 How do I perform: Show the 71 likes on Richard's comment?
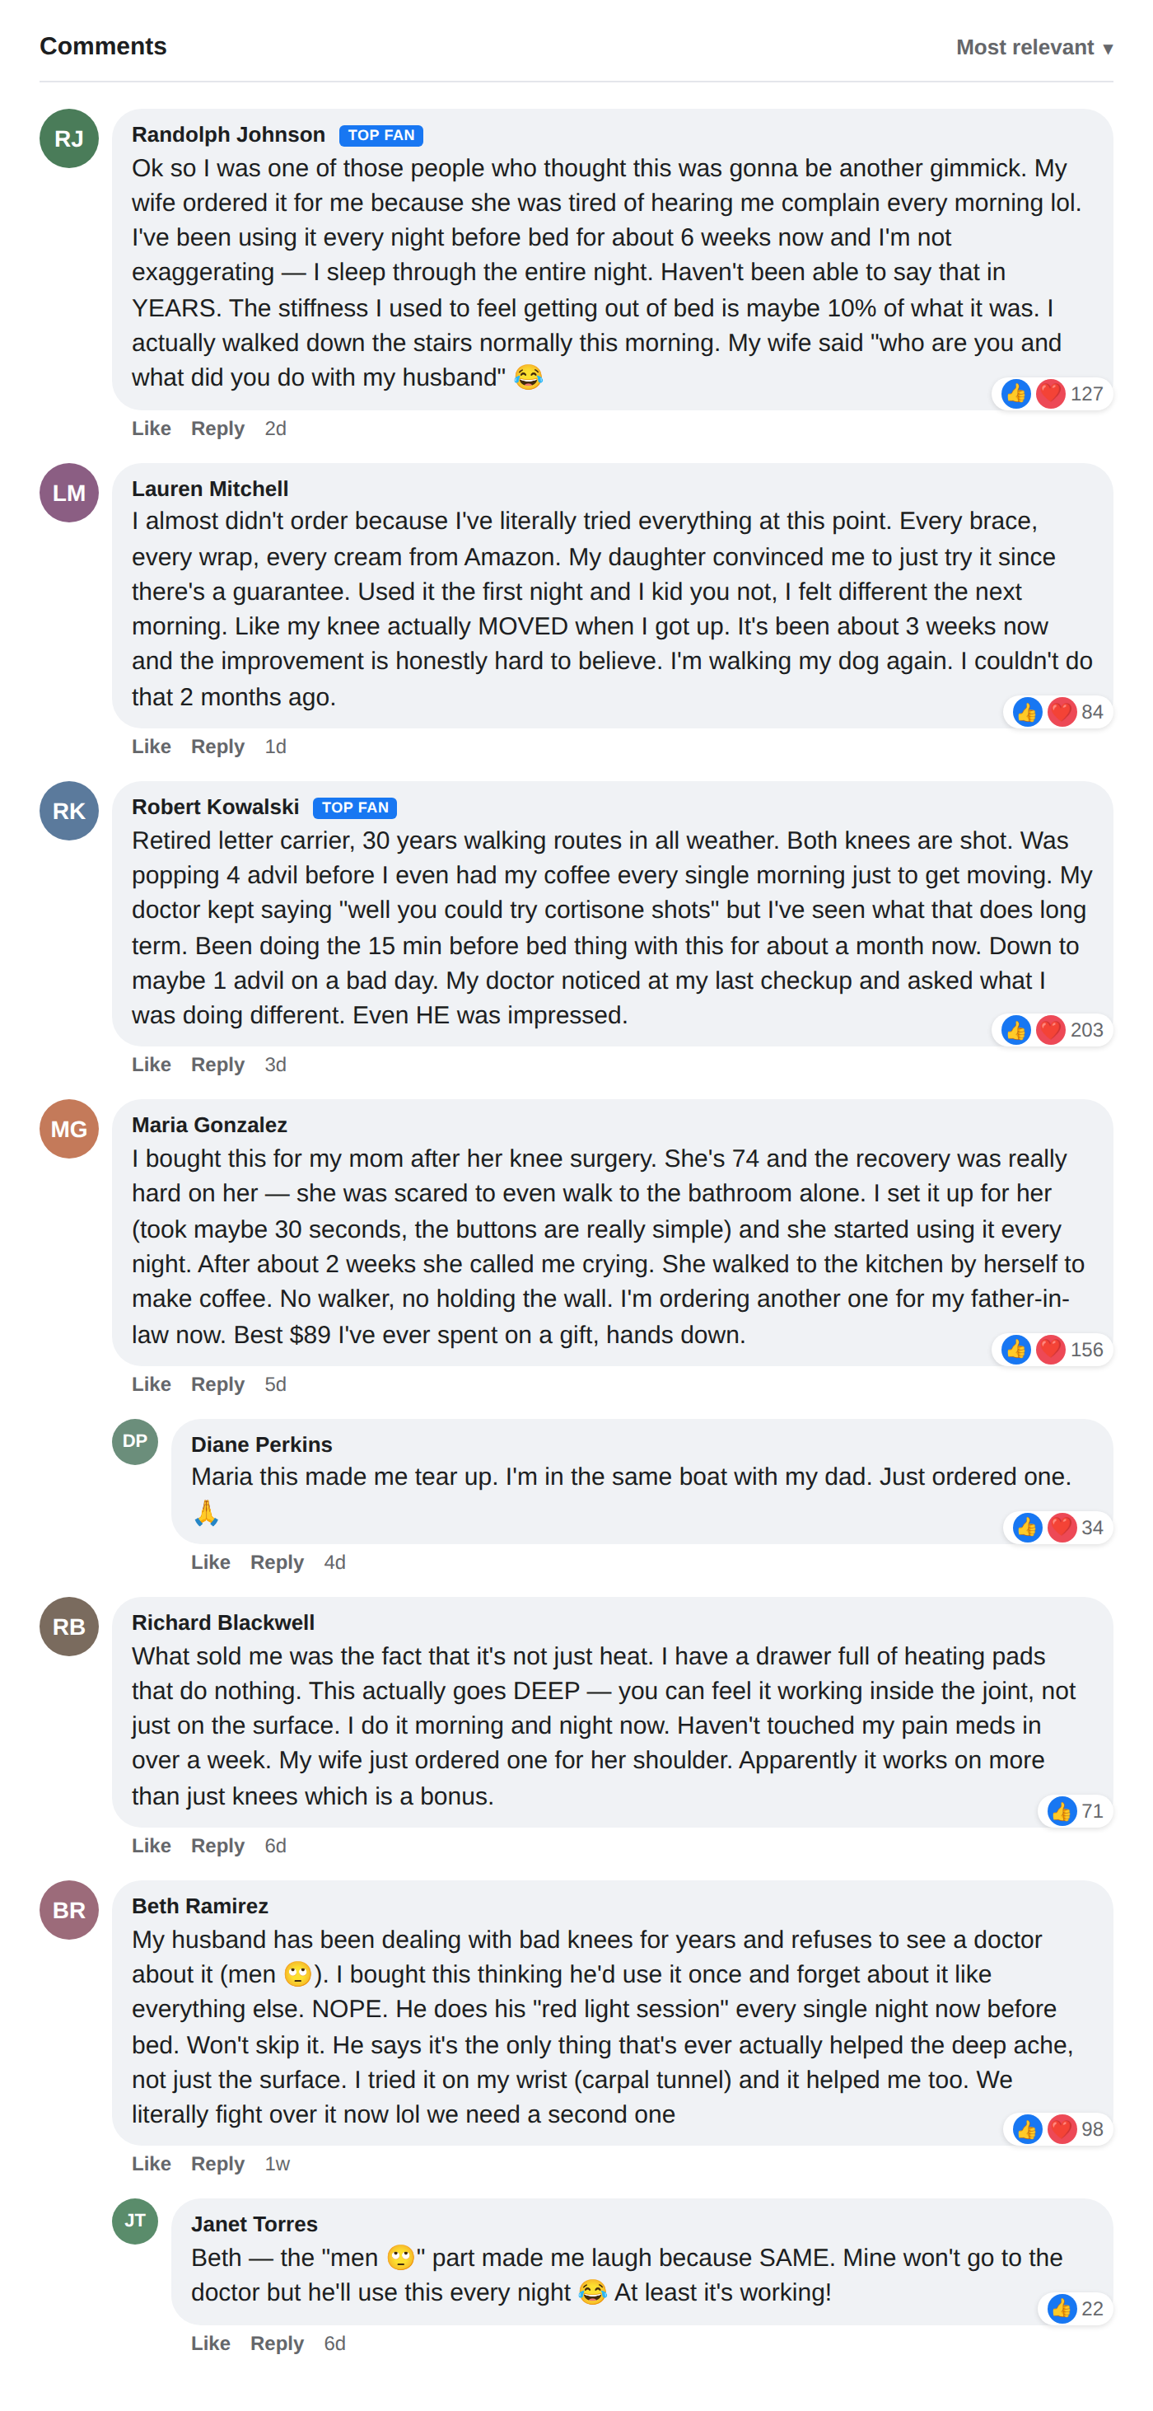pos(1076,1811)
